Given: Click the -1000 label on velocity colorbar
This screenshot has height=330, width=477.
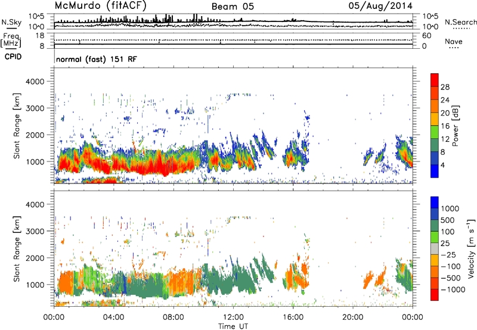Looking at the screenshot, I should tap(453, 289).
